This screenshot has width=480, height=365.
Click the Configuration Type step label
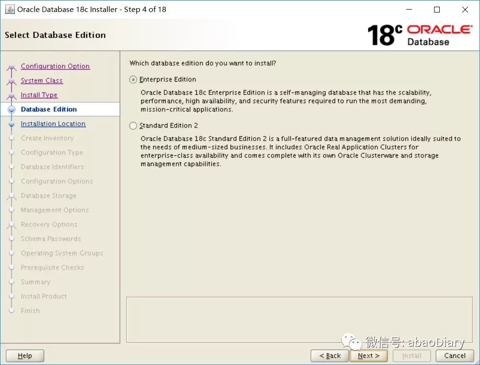52,153
